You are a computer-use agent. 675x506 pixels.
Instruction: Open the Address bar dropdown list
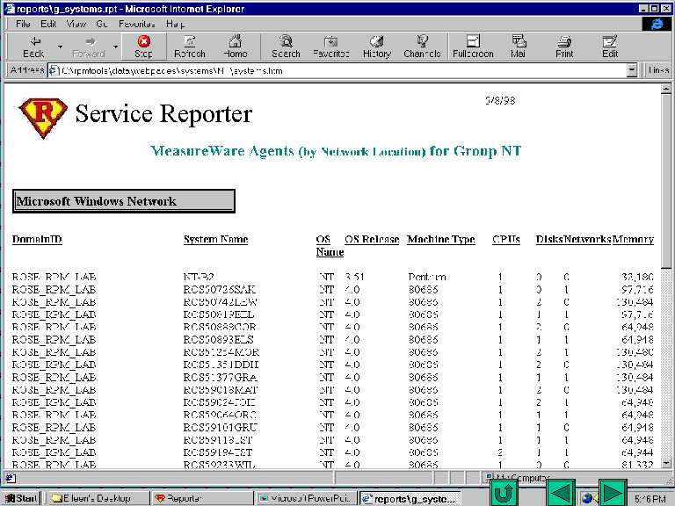632,70
